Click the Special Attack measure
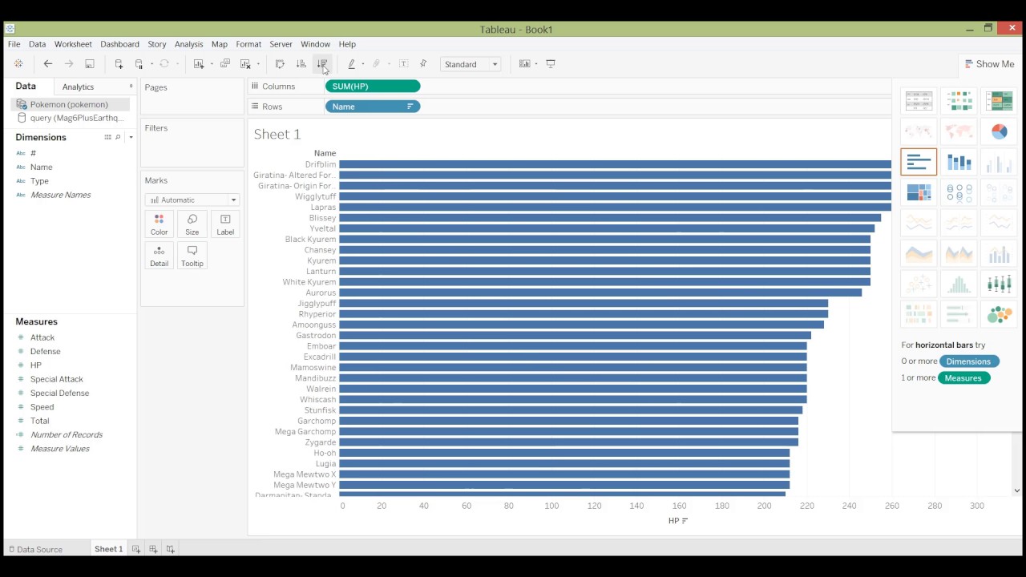1026x577 pixels. point(56,379)
